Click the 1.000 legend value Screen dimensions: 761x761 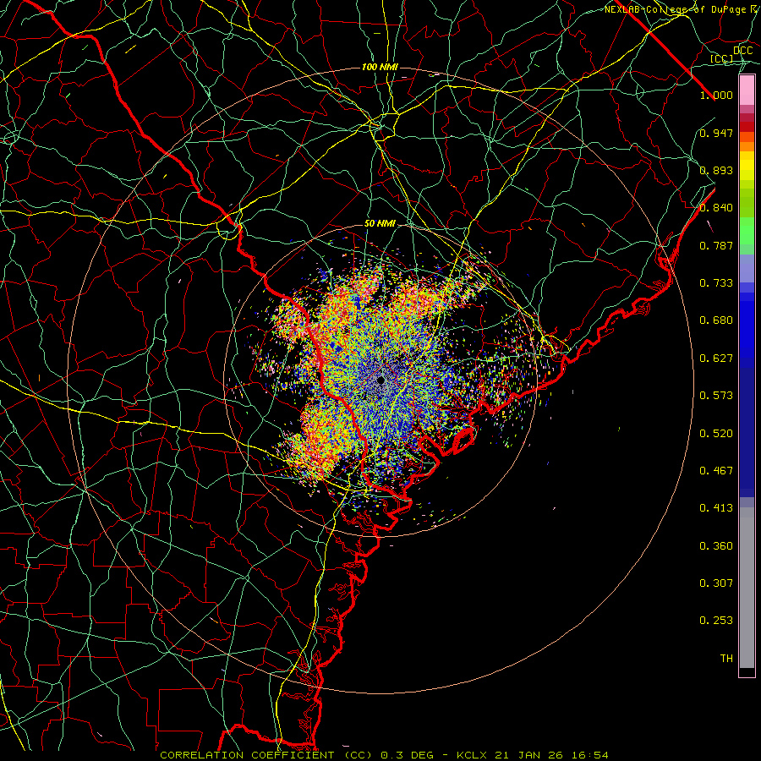(716, 95)
